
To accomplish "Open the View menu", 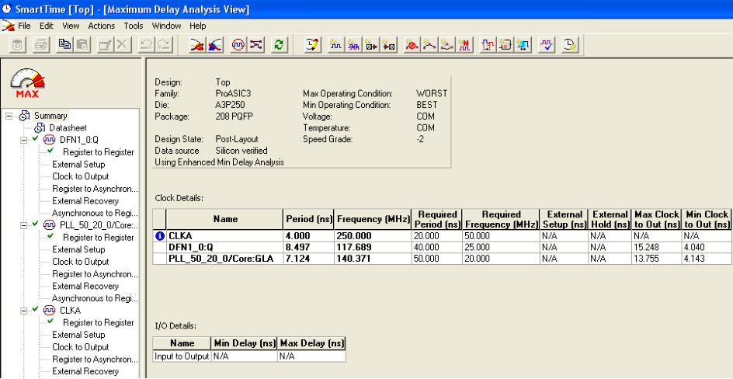I will [71, 26].
